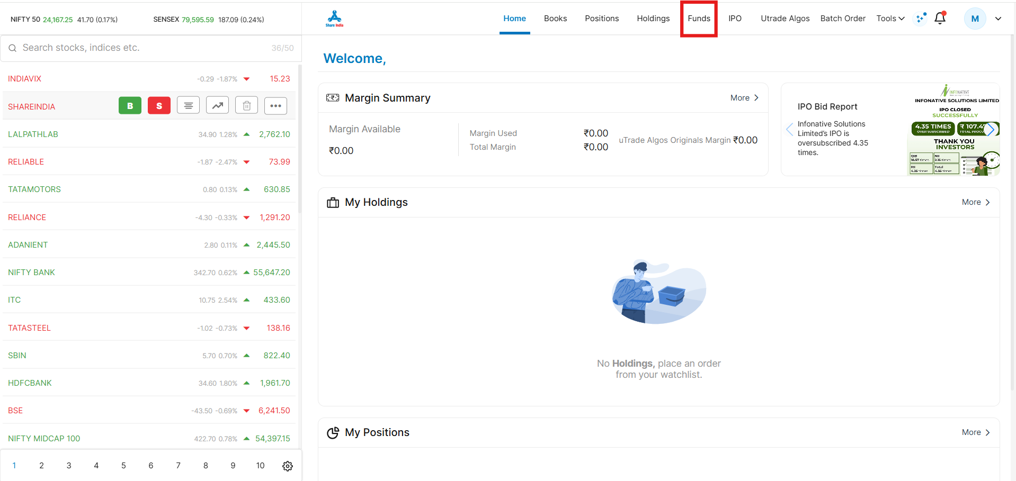Select BSE in the watchlist
The width and height of the screenshot is (1016, 481).
pyautogui.click(x=149, y=410)
